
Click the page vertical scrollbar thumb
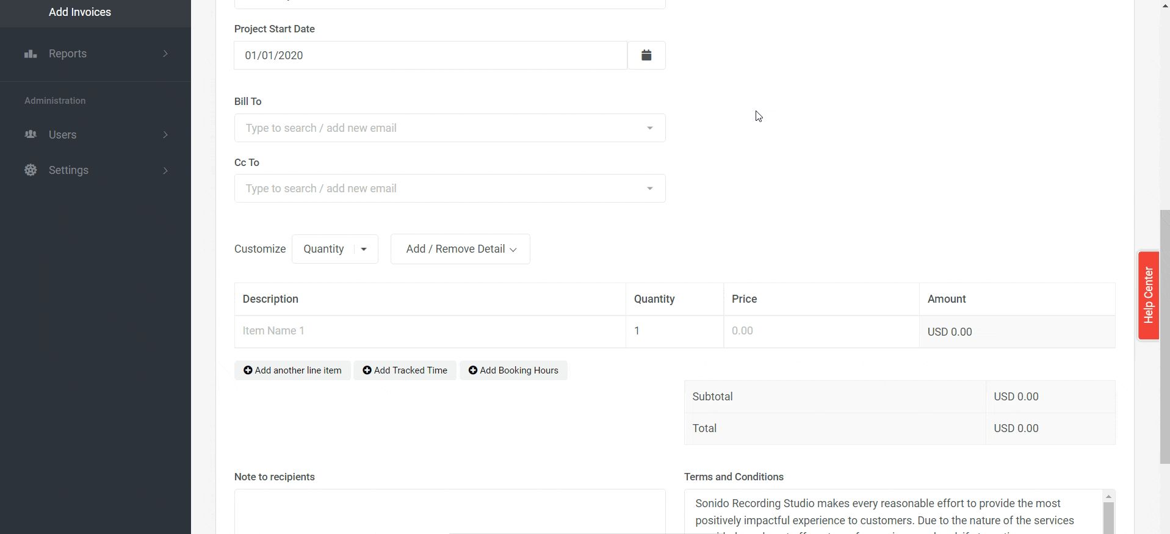(1165, 336)
